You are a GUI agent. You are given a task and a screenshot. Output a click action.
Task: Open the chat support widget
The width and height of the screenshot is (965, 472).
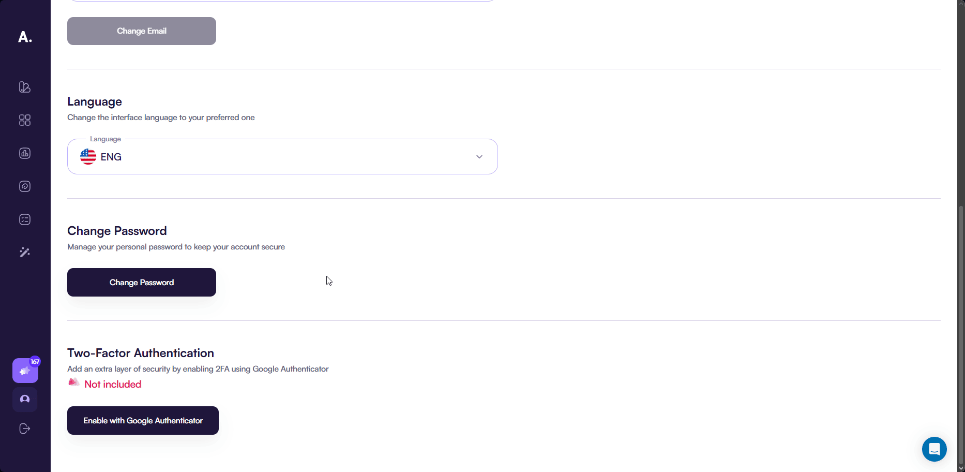coord(934,449)
